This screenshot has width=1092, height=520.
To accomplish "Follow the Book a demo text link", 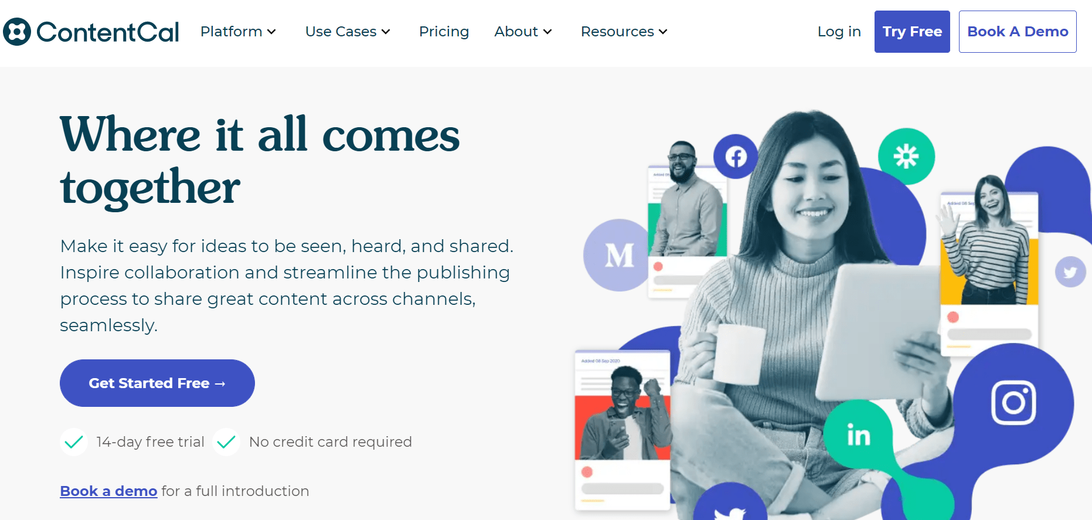I will click(x=108, y=491).
